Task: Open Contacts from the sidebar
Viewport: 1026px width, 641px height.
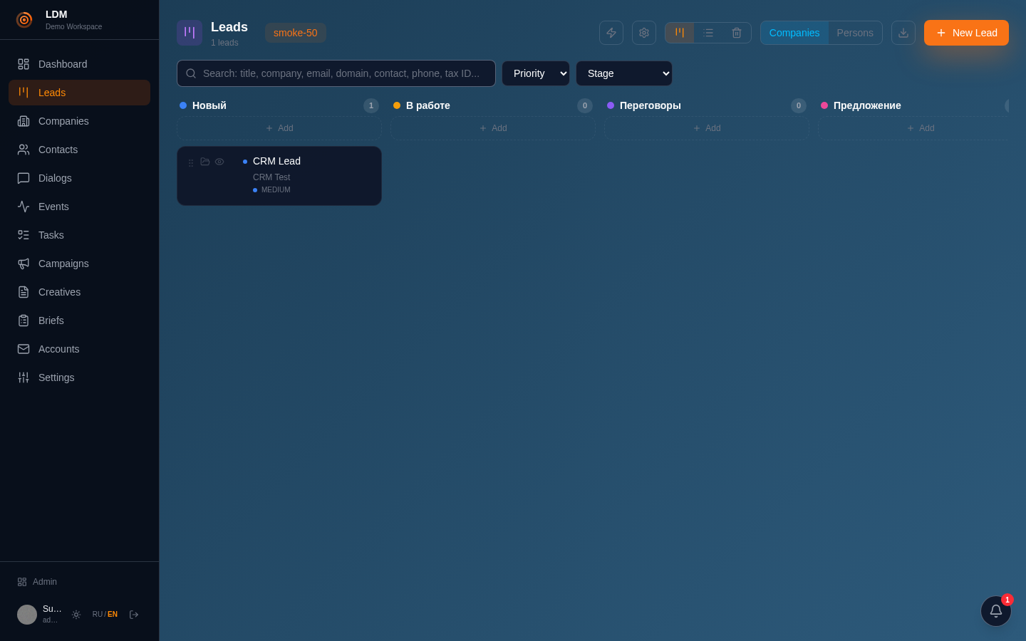Action: pyautogui.click(x=79, y=150)
